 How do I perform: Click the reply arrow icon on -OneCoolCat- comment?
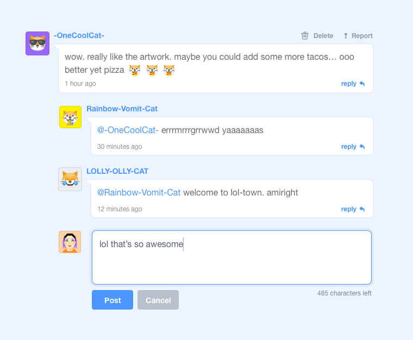coord(362,84)
